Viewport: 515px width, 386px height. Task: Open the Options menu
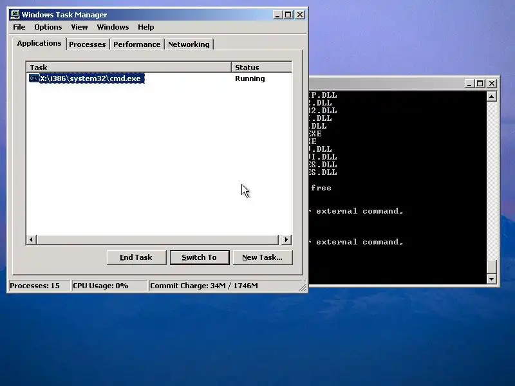coord(48,27)
